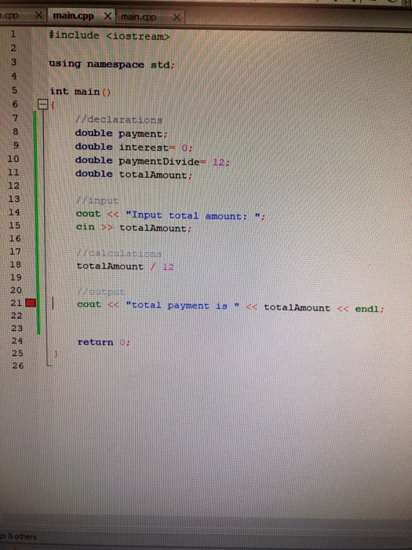Click line number 24 in the margin

click(x=16, y=340)
